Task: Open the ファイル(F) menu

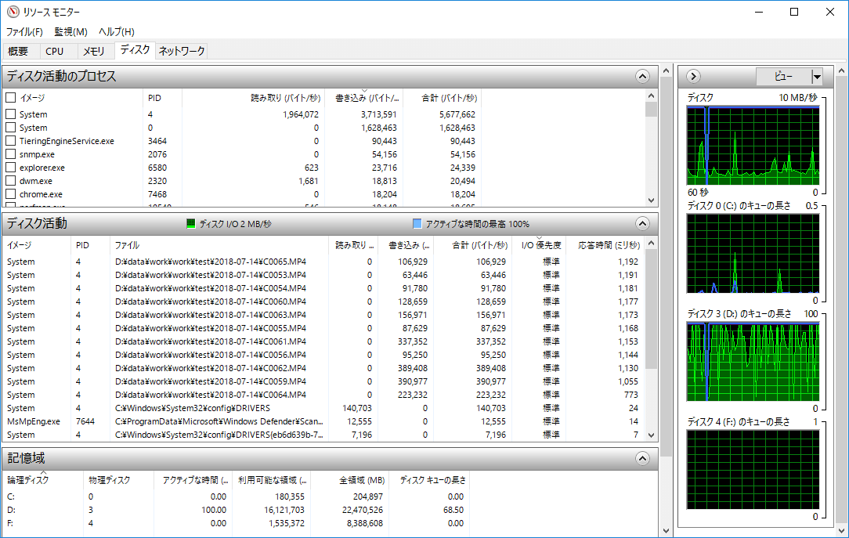Action: pyautogui.click(x=24, y=32)
